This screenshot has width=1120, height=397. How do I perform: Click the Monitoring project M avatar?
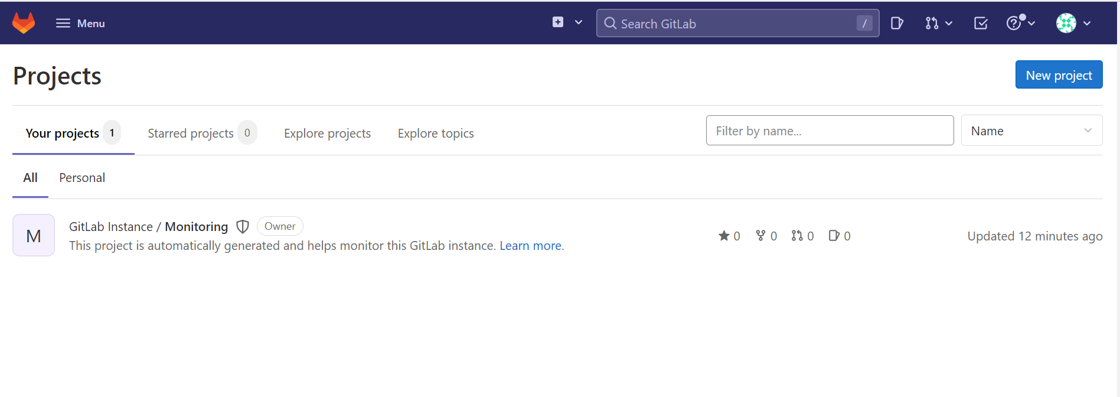coord(34,235)
